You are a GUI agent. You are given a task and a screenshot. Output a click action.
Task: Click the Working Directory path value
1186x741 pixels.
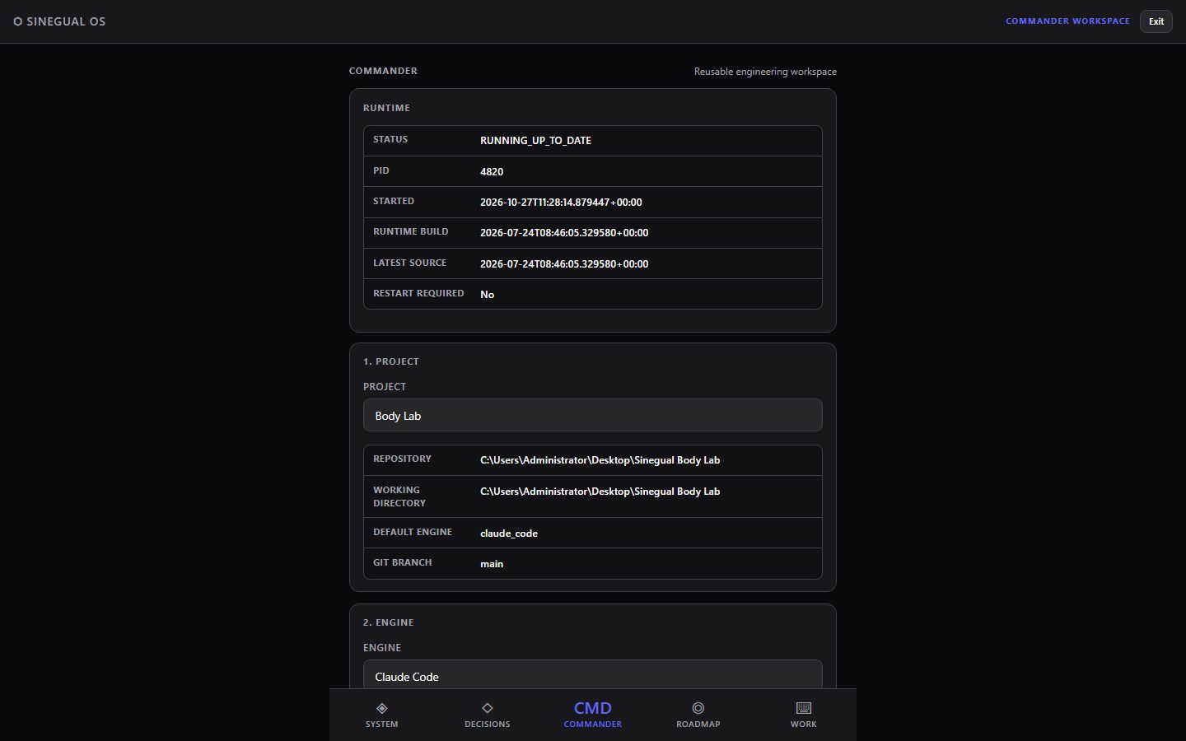point(600,492)
